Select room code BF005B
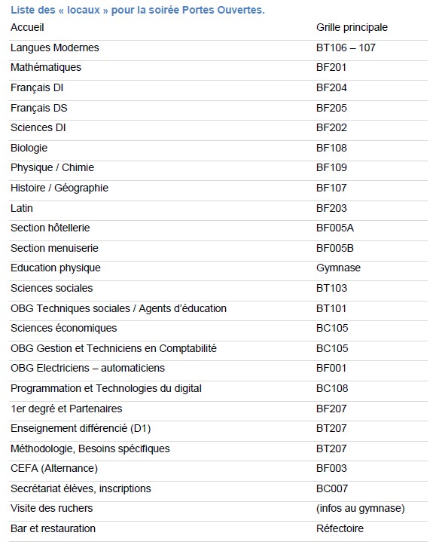The image size is (439, 551). pos(335,248)
